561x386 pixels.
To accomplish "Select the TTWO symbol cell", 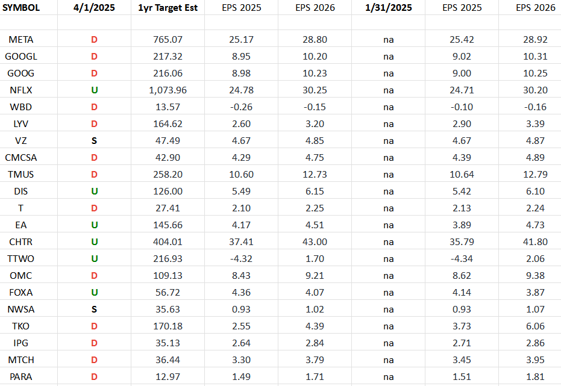I will point(20,258).
